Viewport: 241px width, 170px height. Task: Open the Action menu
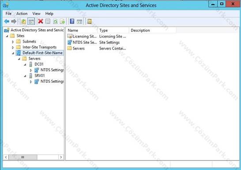pyautogui.click(x=22, y=14)
